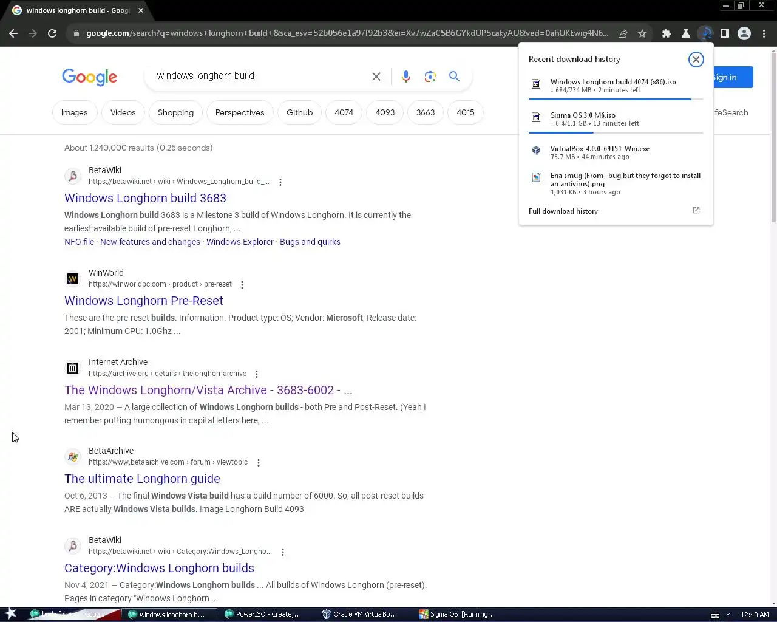Open Windows Longhorn build 3683 link

(x=145, y=198)
